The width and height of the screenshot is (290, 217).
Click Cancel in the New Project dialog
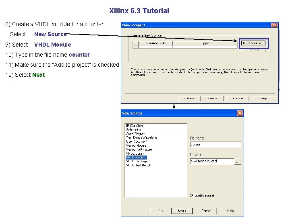click(x=238, y=98)
